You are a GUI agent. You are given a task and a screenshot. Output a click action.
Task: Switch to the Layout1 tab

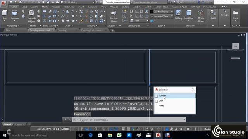(19, 124)
